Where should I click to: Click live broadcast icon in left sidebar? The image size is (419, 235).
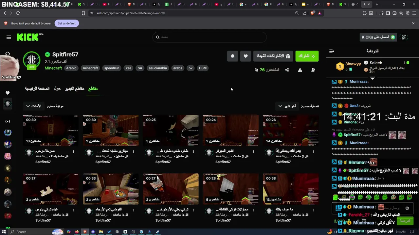click(x=8, y=121)
